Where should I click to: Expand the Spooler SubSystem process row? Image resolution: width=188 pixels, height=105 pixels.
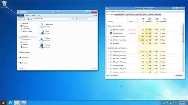pyautogui.click(x=108, y=69)
